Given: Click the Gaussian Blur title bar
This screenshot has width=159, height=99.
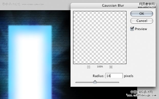Looking at the screenshot, I should 113,6.
